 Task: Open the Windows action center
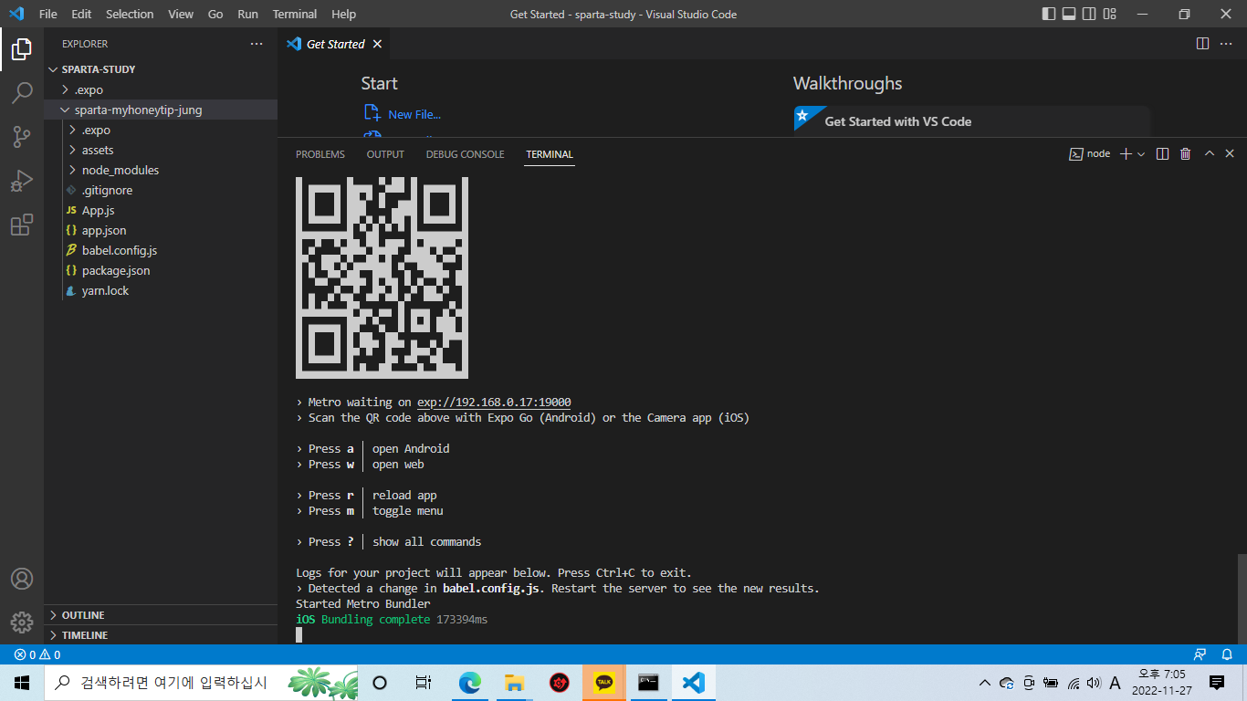1217,683
